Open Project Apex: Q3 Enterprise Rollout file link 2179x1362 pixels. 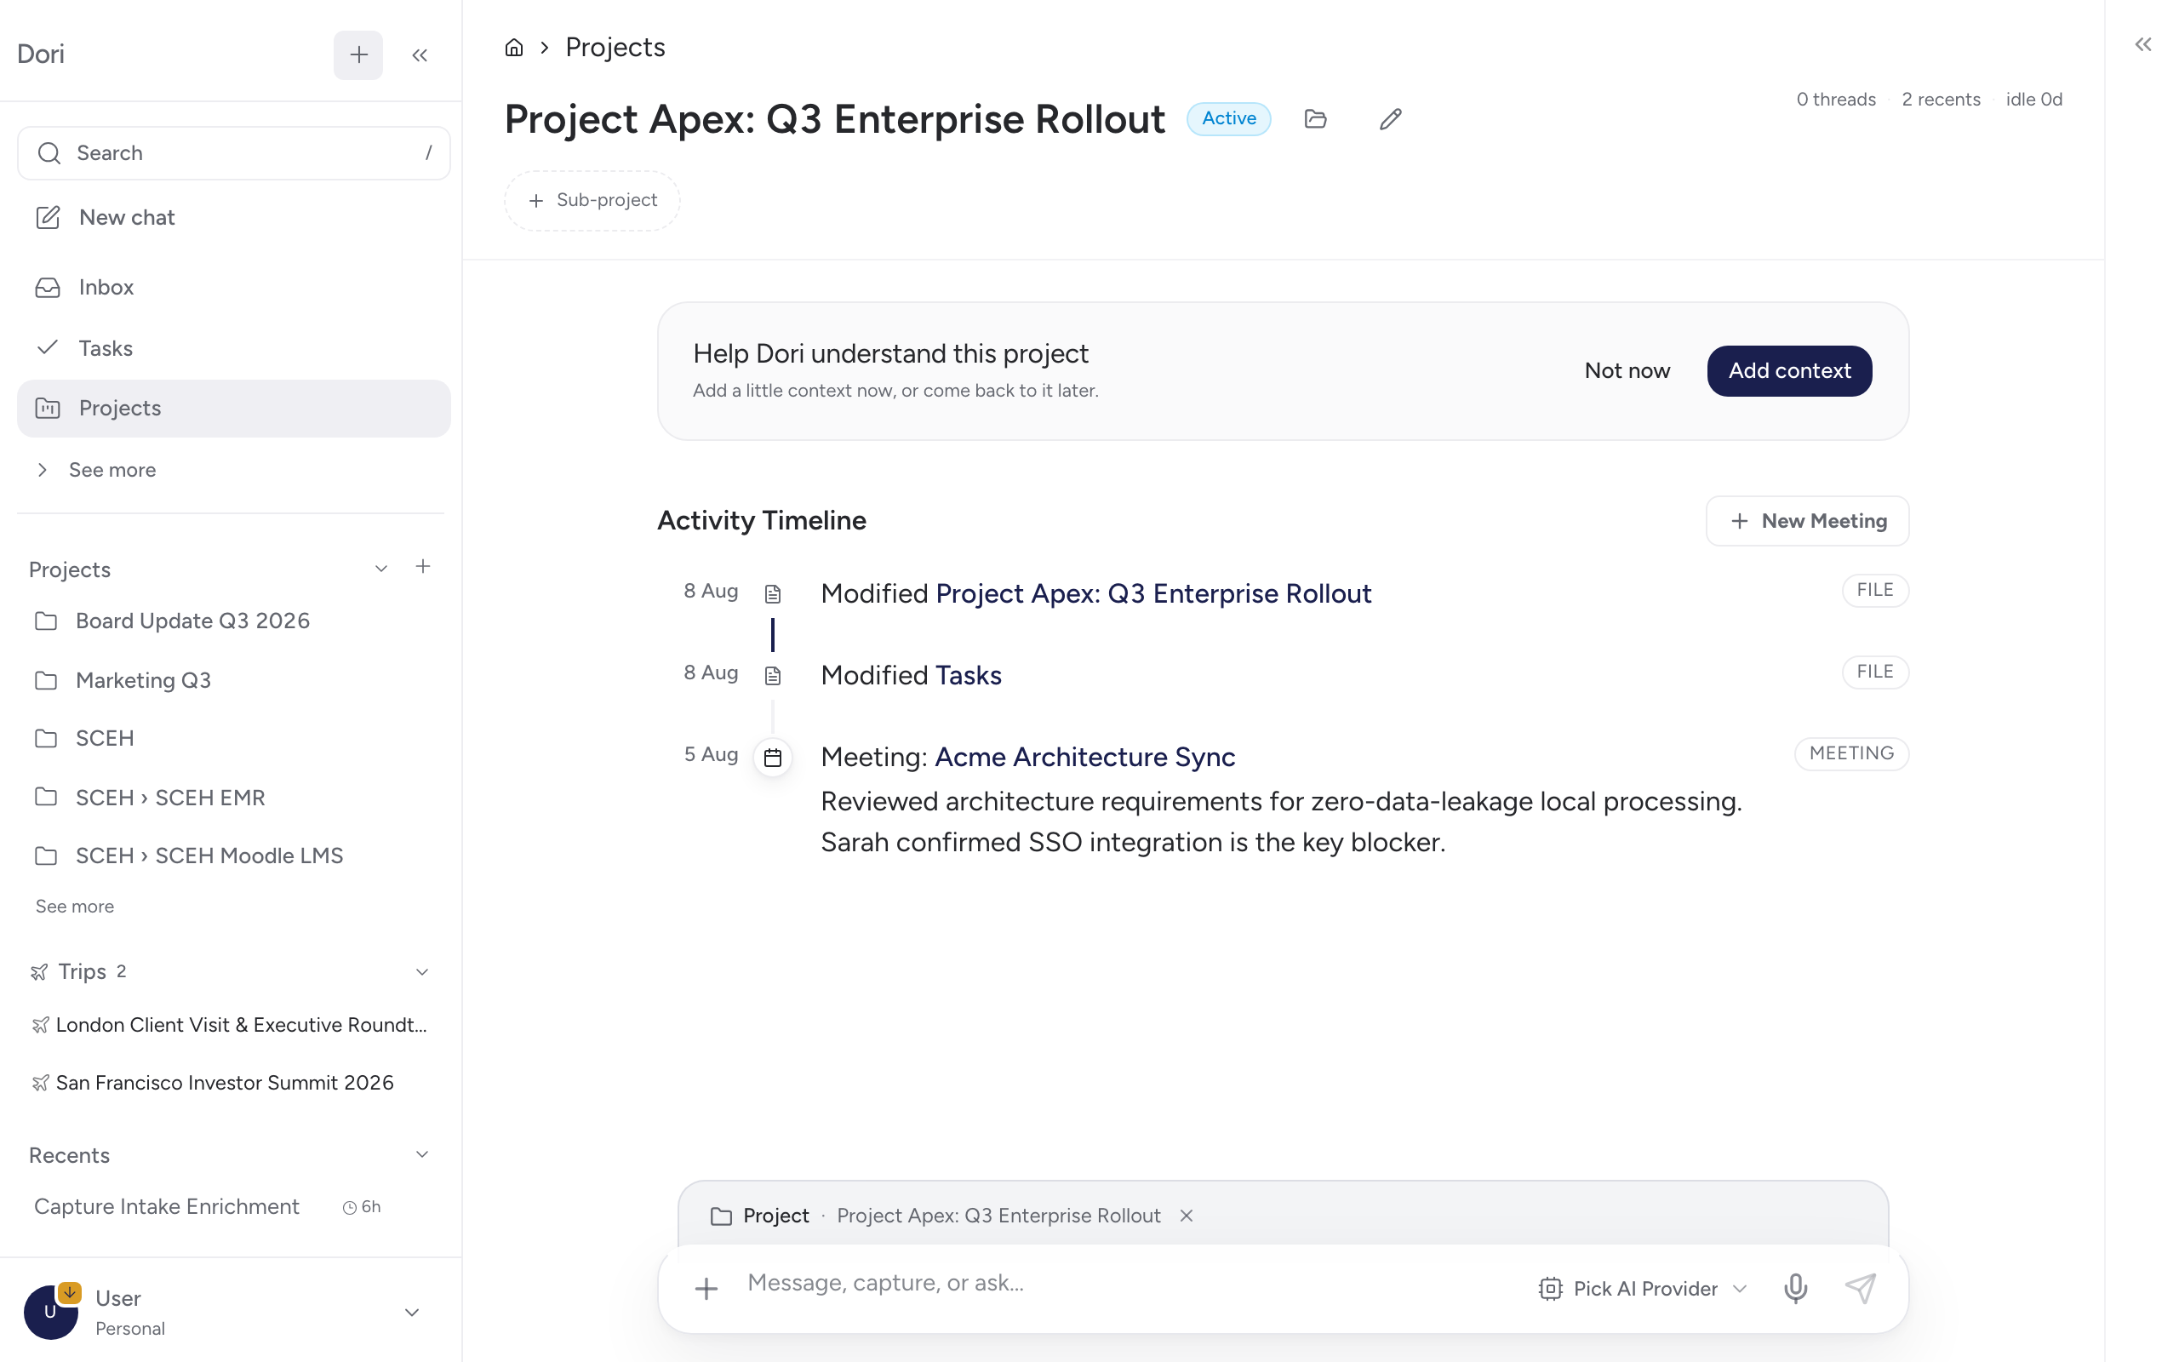(1153, 593)
